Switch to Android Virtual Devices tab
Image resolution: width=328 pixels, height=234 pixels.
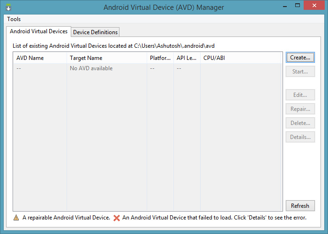[39, 31]
